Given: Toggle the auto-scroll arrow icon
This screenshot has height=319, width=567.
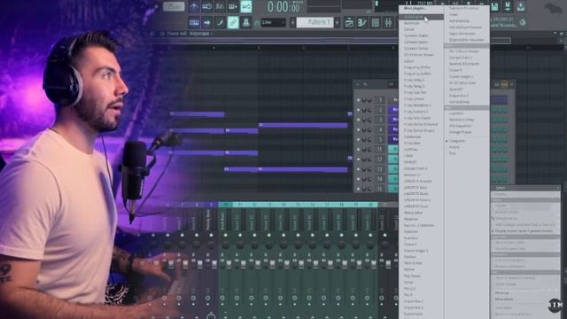Looking at the screenshot, I should pos(206,23).
